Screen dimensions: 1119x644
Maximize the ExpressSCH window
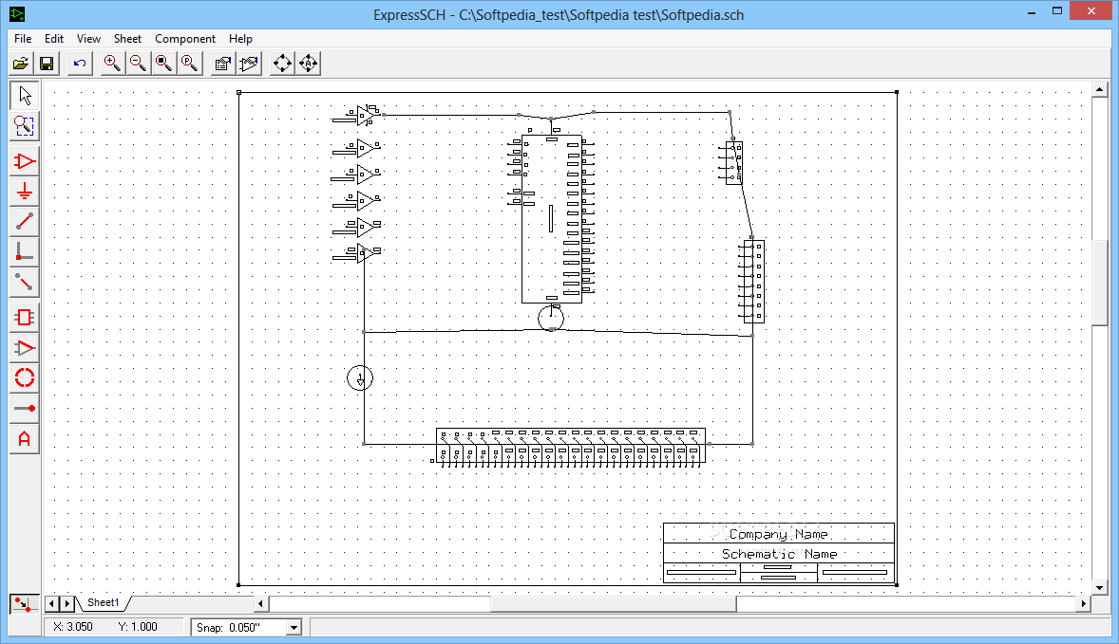click(1057, 12)
